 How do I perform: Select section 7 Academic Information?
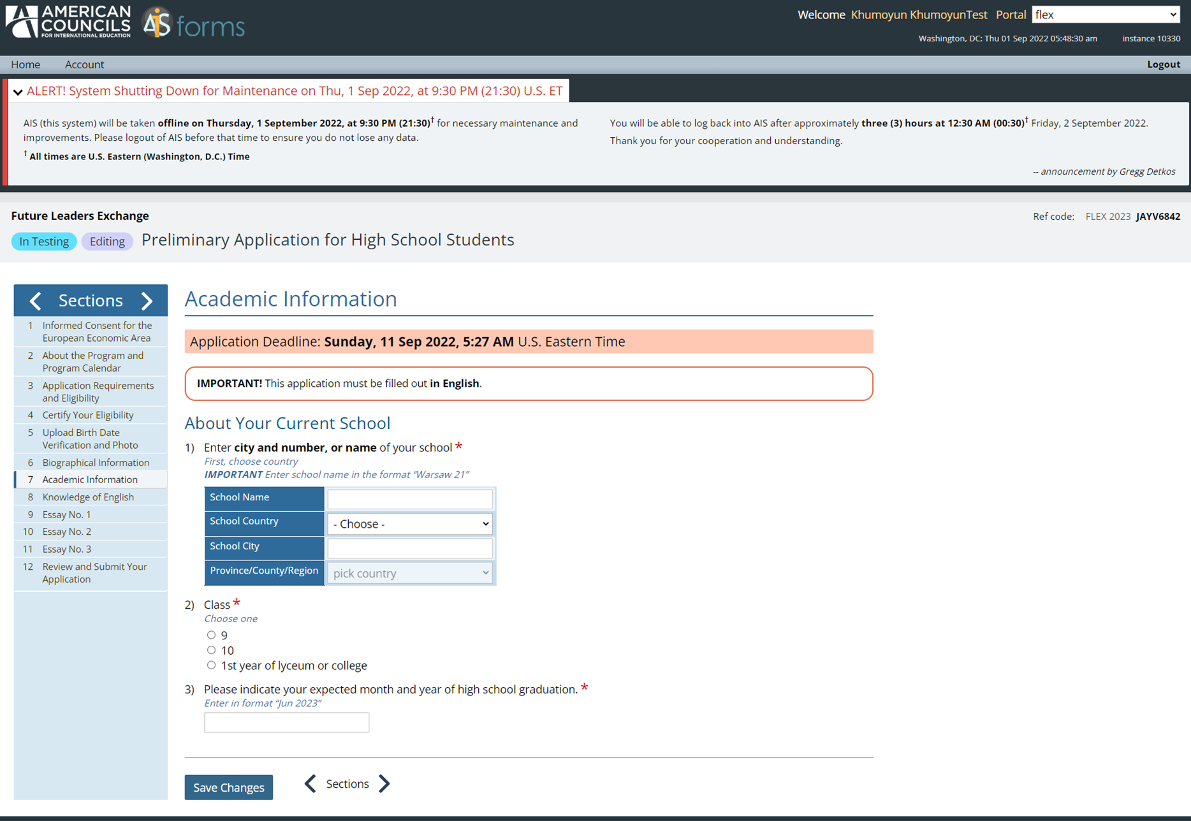91,479
